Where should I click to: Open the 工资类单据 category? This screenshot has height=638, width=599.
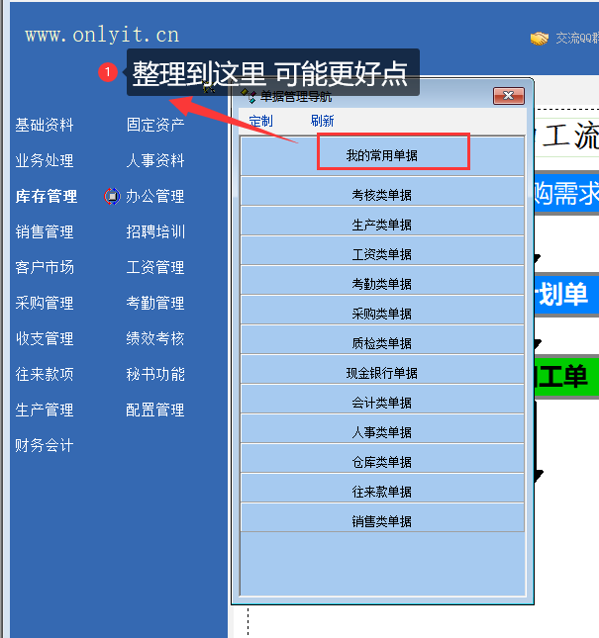pyautogui.click(x=381, y=254)
